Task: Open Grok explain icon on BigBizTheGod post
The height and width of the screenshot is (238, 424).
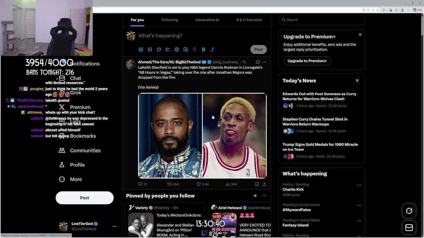Action: coord(258,62)
